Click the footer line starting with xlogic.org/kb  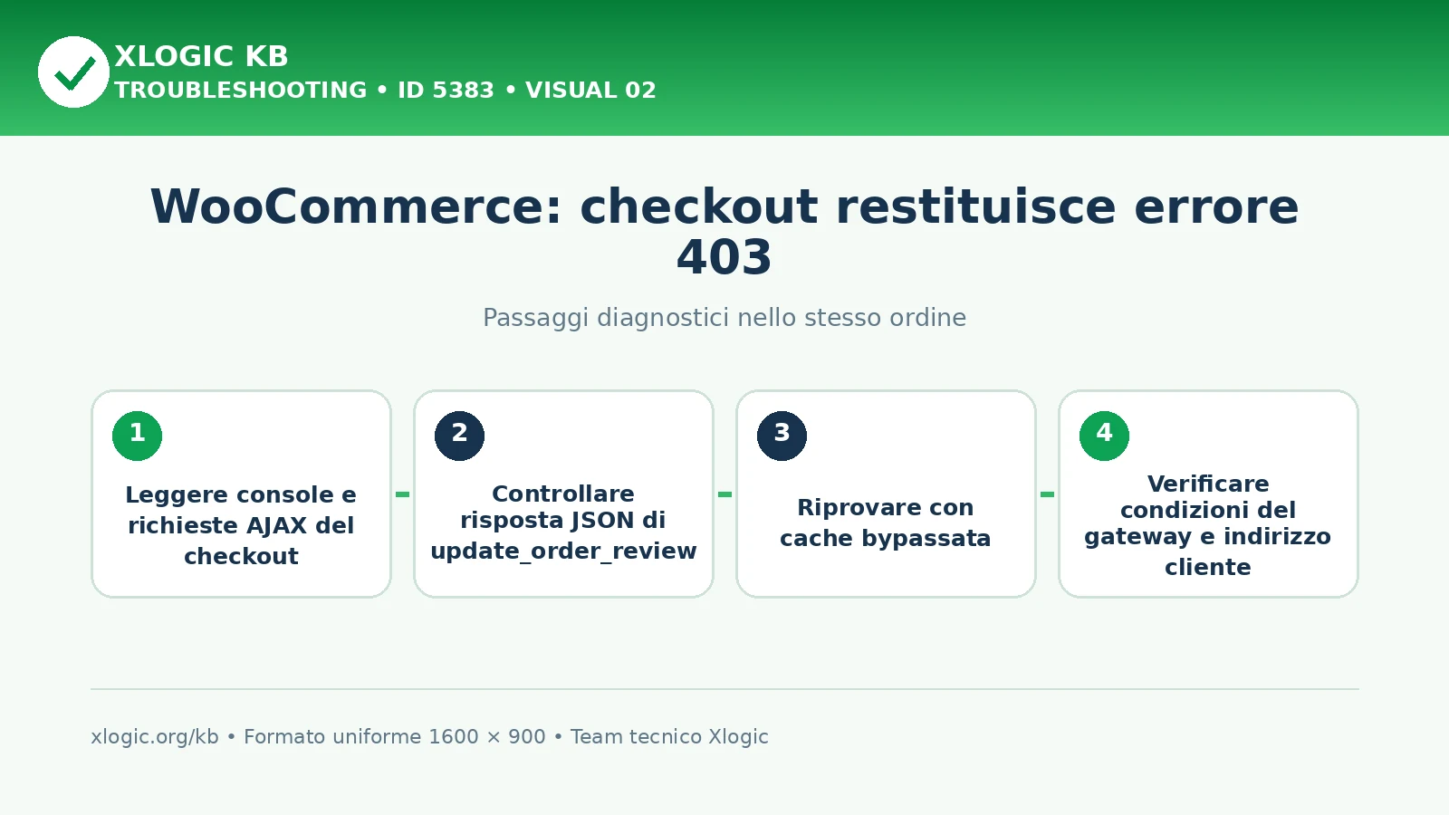coord(429,736)
